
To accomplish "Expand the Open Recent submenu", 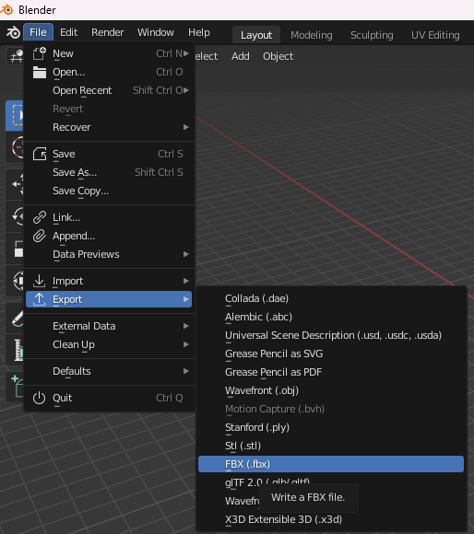I will [109, 90].
